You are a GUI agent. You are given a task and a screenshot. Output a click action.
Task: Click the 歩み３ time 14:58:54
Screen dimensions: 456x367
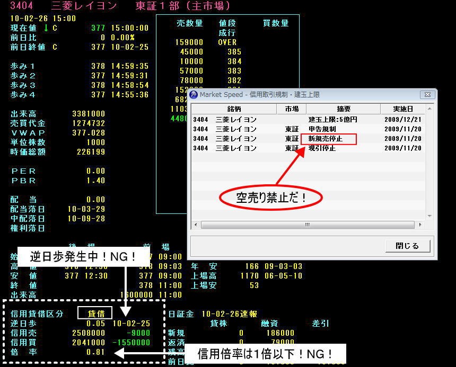pyautogui.click(x=130, y=85)
